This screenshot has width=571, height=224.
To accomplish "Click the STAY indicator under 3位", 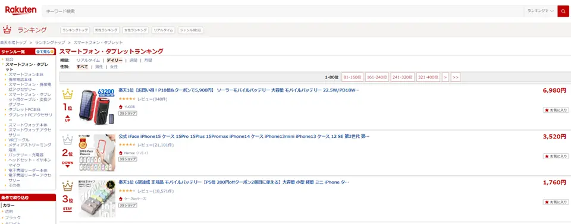I will coord(67,210).
